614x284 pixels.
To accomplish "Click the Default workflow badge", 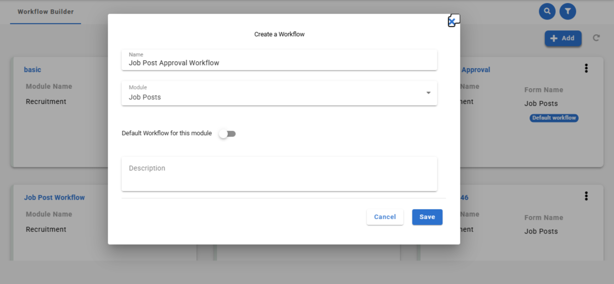I will pos(554,118).
